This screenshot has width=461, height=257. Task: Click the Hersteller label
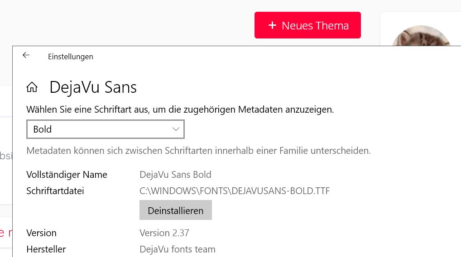coord(46,249)
